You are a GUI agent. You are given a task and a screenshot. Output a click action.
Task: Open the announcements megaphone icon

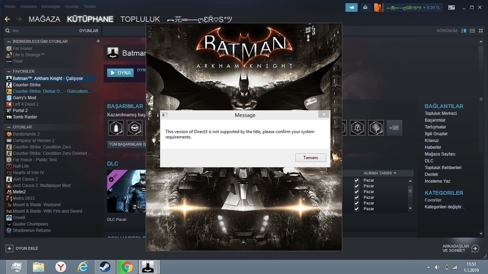coord(352,7)
